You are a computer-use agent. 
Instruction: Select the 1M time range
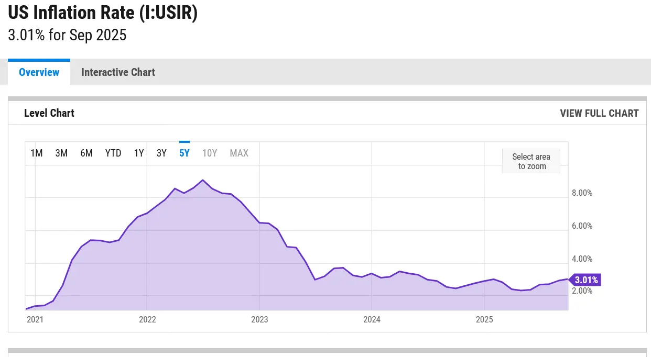(37, 153)
